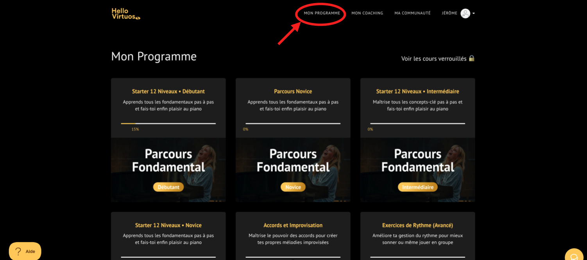Click Voir les cours verrouillés link

(434, 58)
